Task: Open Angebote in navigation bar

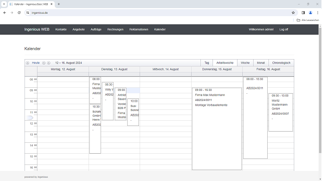Action: (x=78, y=29)
